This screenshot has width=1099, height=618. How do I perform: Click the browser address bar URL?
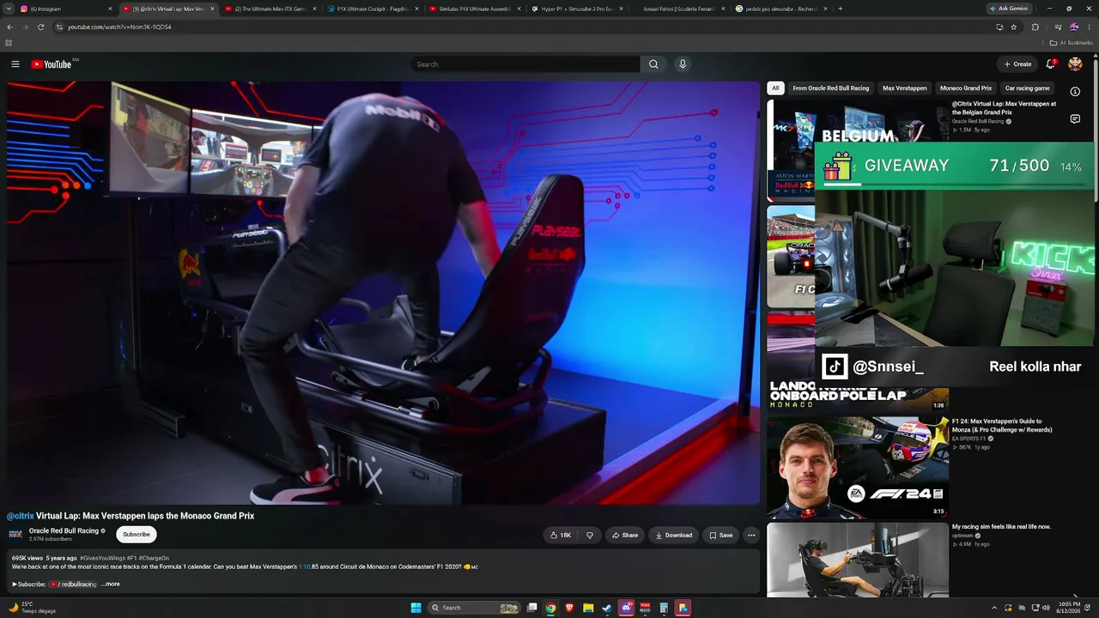coord(119,27)
